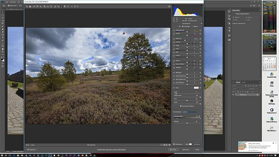Select the Move tool in Photoshop toolbox
279x157 pixels.
point(2,12)
